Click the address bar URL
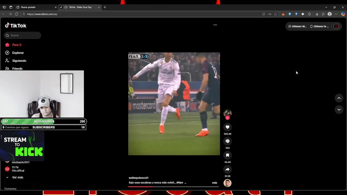The width and height of the screenshot is (347, 195). click(42, 14)
